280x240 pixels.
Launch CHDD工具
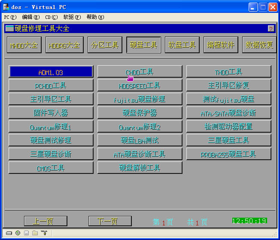coord(140,72)
